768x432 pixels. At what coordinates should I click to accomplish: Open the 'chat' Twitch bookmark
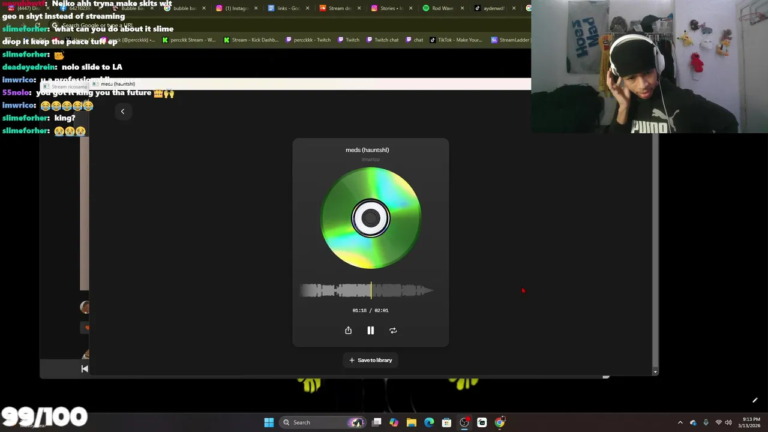pos(414,40)
